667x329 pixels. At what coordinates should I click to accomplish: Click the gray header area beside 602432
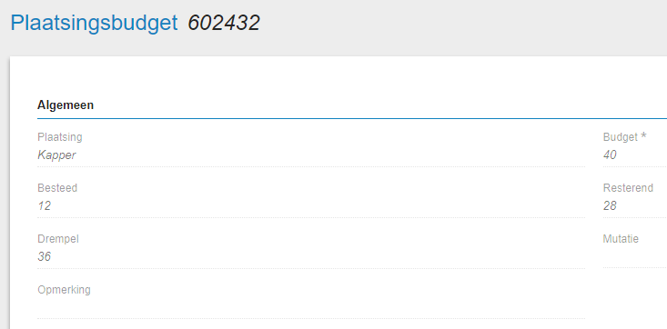coord(464,23)
